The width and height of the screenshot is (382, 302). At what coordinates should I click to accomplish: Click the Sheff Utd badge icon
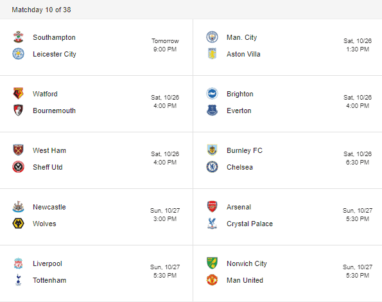point(18,167)
